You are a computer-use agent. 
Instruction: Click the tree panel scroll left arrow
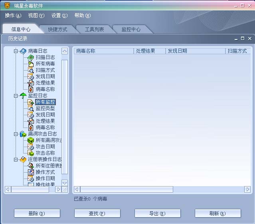[8, 189]
